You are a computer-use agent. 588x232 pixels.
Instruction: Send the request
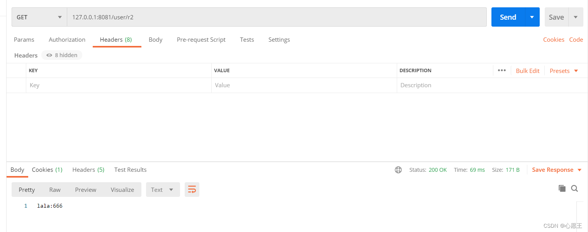[508, 17]
